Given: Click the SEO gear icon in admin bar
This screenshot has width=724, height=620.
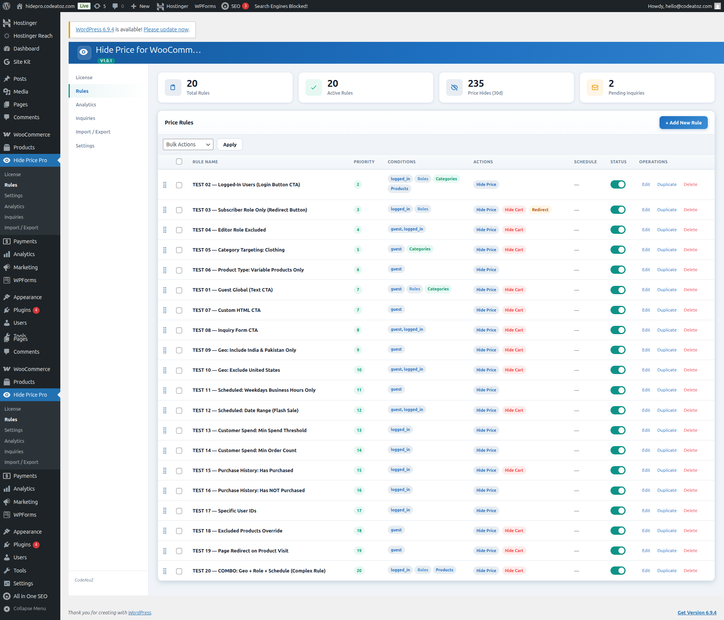Looking at the screenshot, I should [225, 6].
